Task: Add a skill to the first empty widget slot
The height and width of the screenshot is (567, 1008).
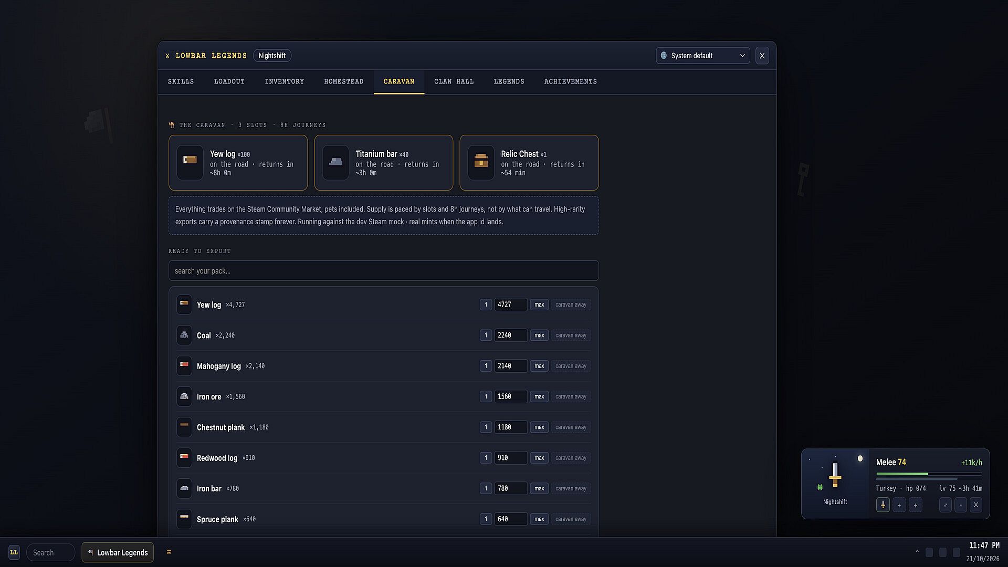Action: coord(899,505)
